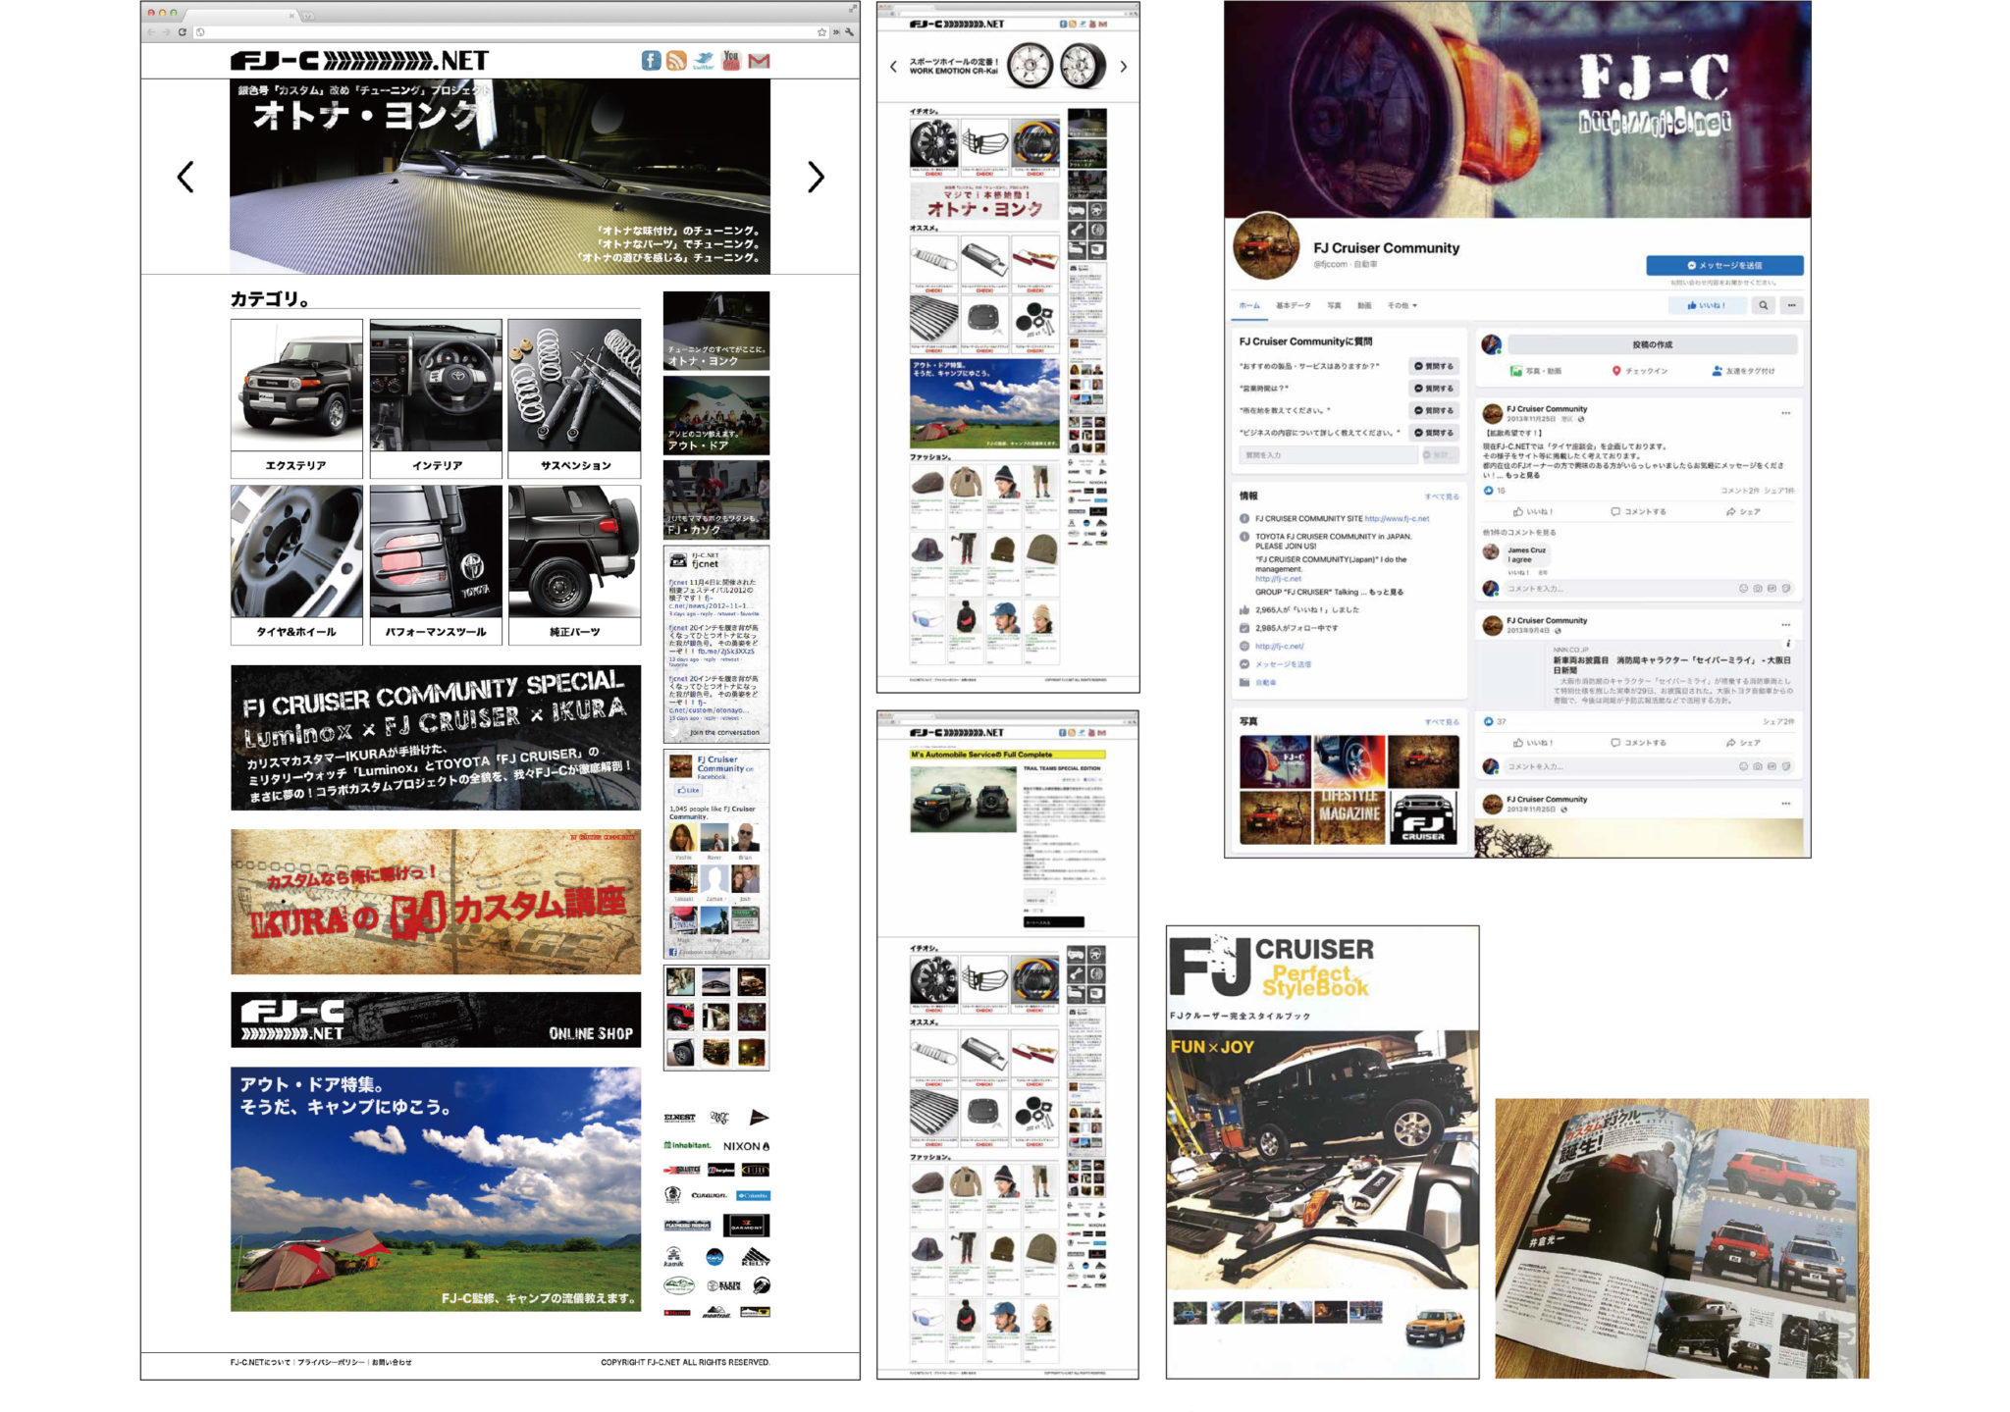Expand the その他 dropdown tab
The width and height of the screenshot is (2010, 1412).
pos(1402,306)
